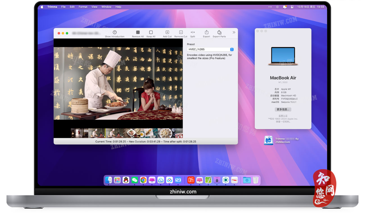Image resolution: width=365 pixels, height=219 pixels.
Task: Open the Trimma application menu
Action: coord(52,7)
